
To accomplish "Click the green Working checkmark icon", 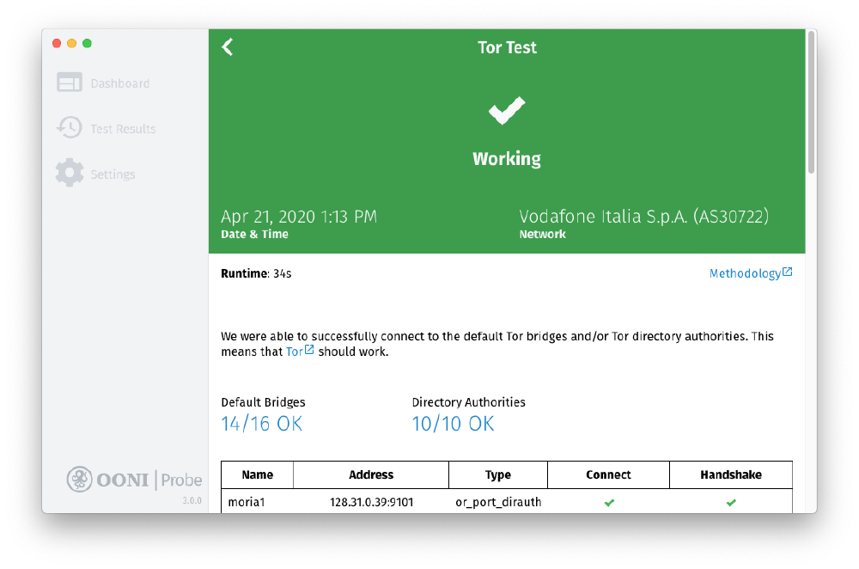I will coord(507,109).
